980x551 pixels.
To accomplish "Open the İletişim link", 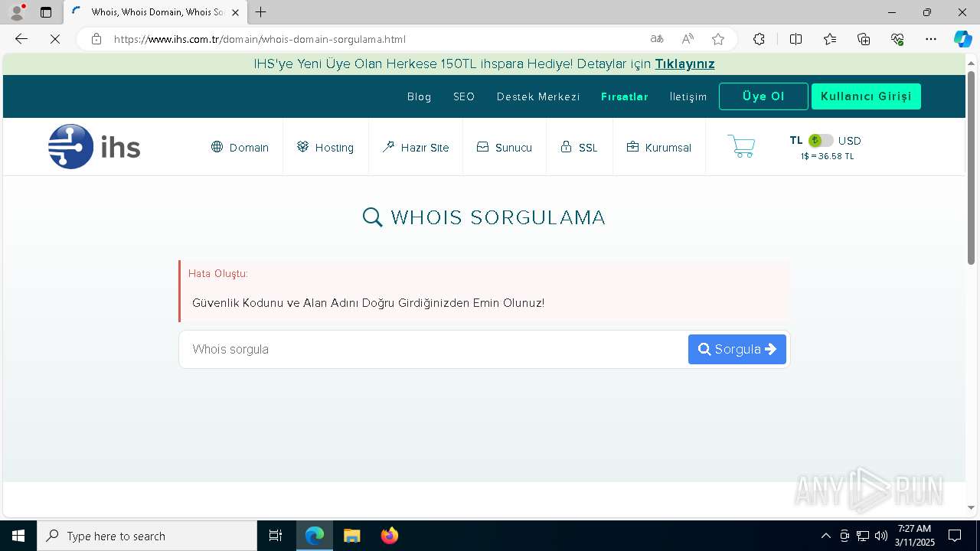I will tap(688, 96).
